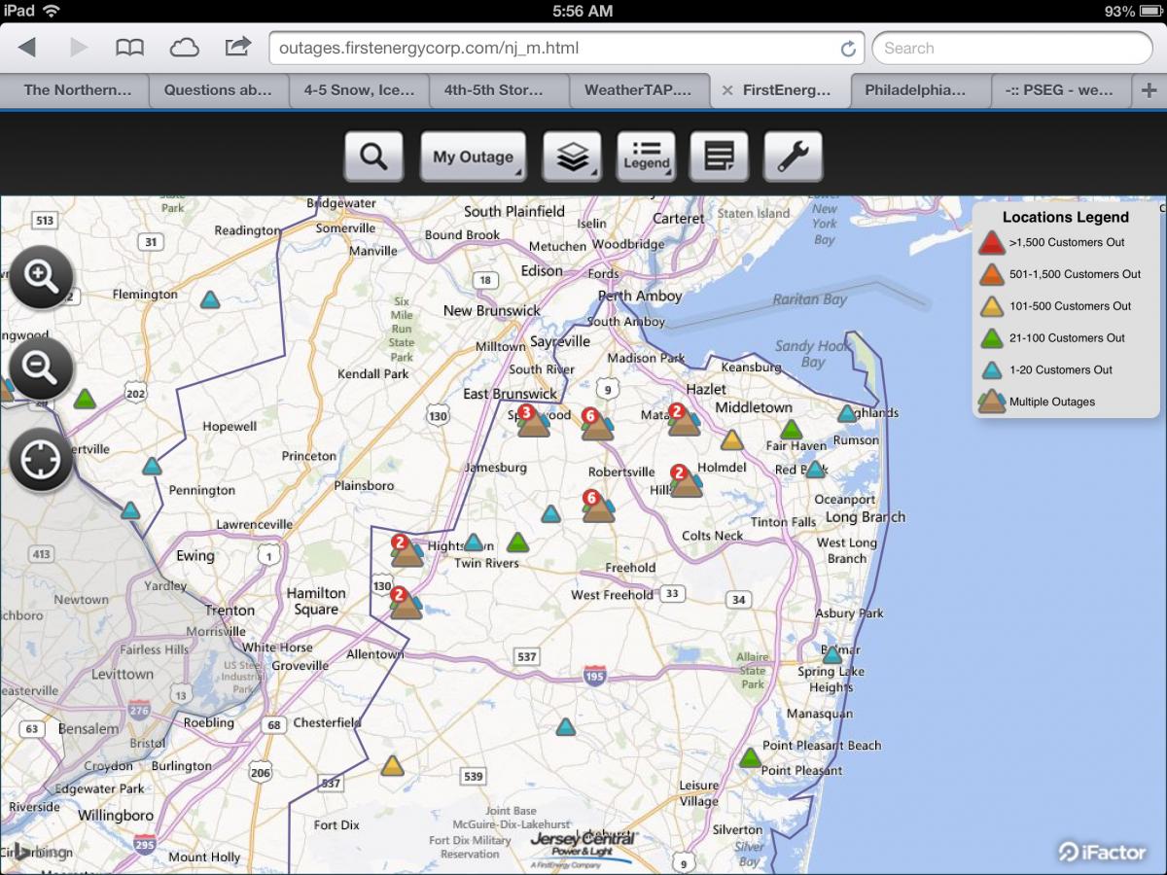1167x875 pixels.
Task: Tap the Edison map label
Action: (x=542, y=271)
